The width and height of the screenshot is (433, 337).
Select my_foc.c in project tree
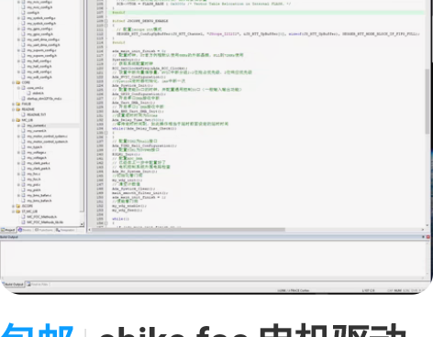(34, 174)
